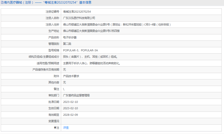Click the 注 label in last row
This screenshot has width=224, height=134.
click(x=58, y=128)
